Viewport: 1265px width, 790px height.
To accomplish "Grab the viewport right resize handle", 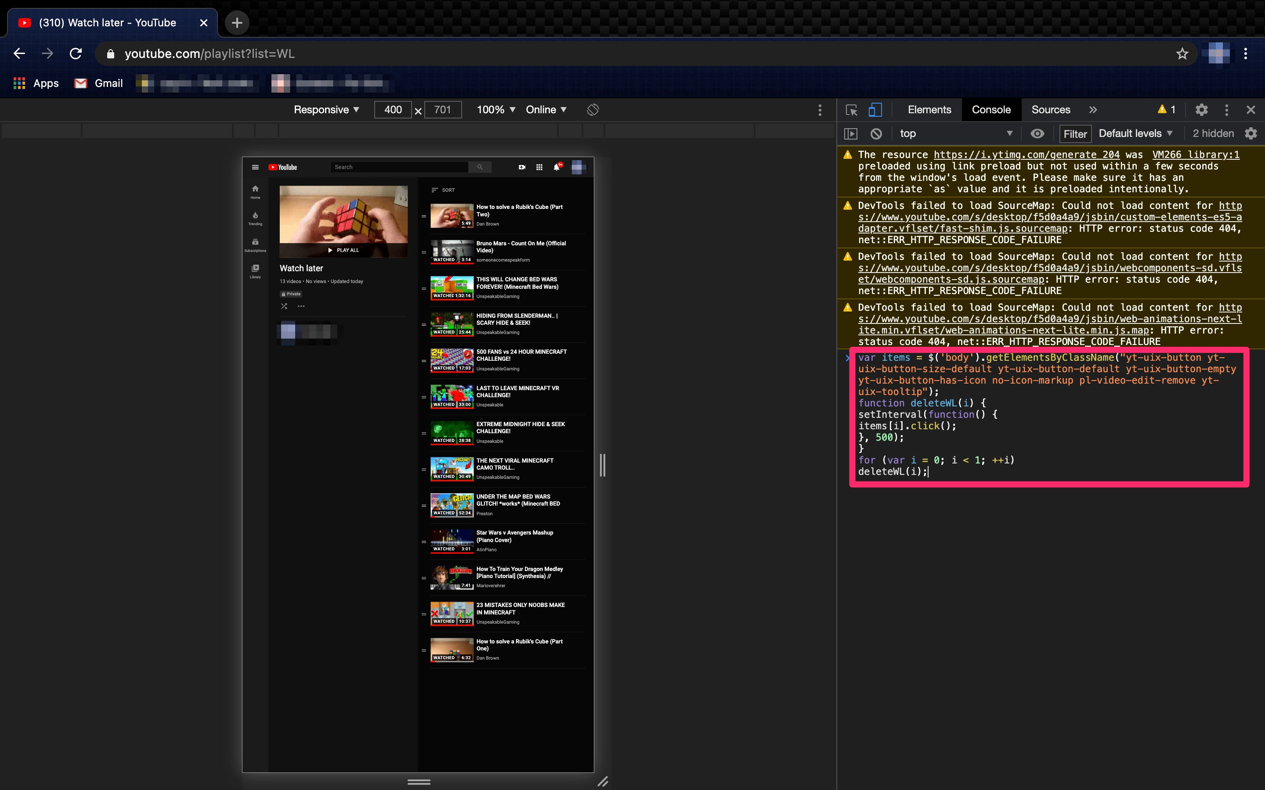I will (x=602, y=464).
